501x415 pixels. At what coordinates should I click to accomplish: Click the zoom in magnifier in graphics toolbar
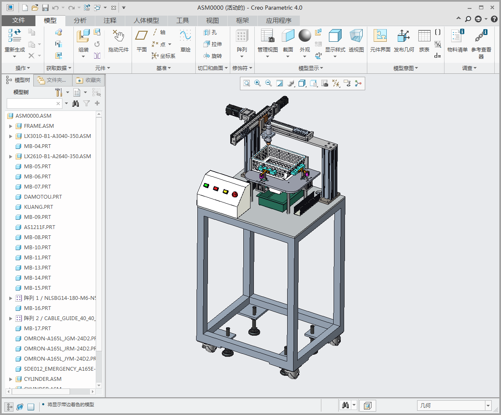(x=258, y=84)
